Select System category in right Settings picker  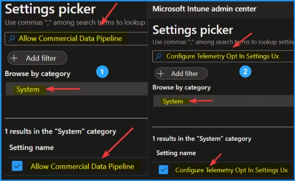(224, 101)
